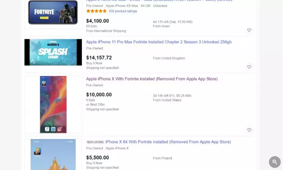Click the or Best Offer text
Viewport: 283px width, 170px height.
[96, 105]
